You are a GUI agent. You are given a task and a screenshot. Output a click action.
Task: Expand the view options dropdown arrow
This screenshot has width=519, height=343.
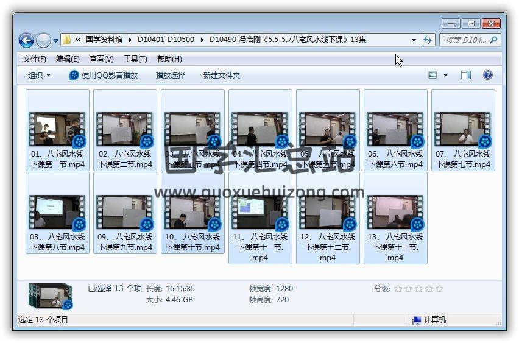[445, 75]
